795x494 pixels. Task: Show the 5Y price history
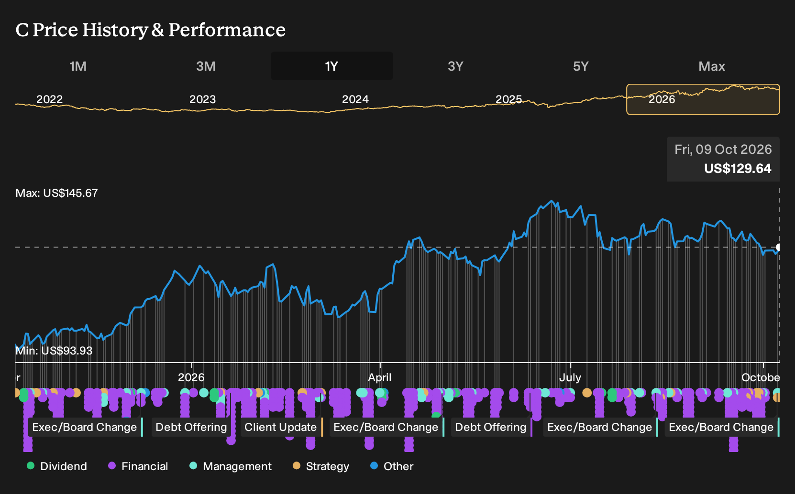pyautogui.click(x=581, y=66)
